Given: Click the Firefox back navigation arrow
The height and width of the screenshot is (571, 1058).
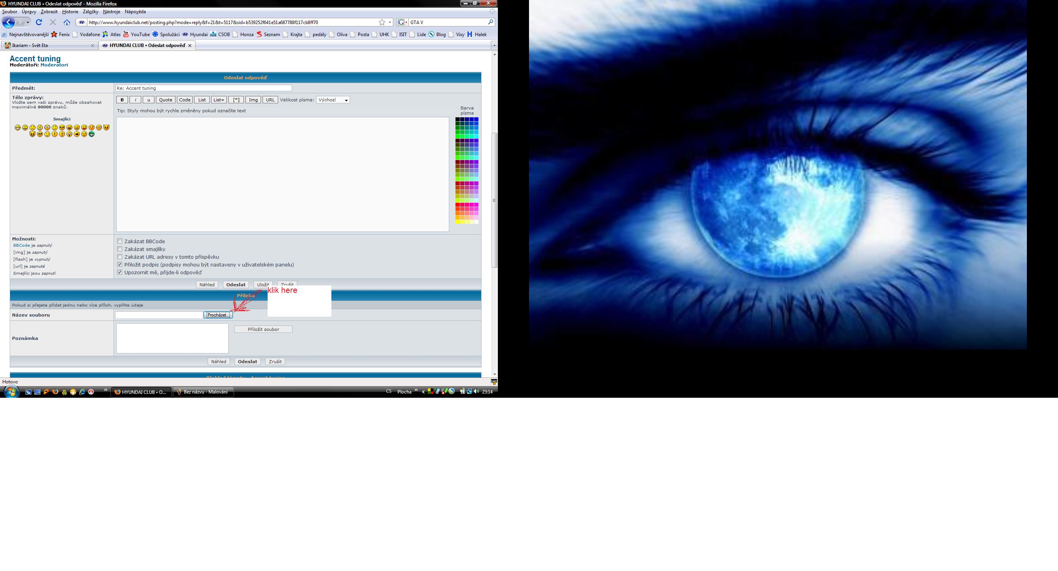Looking at the screenshot, I should [x=8, y=22].
